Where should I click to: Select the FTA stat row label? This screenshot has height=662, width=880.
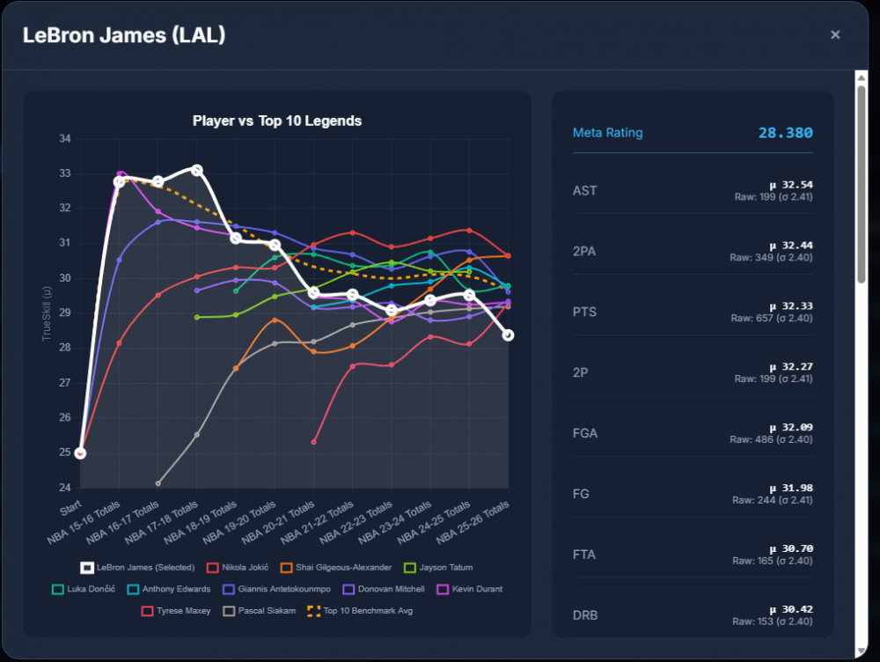584,555
